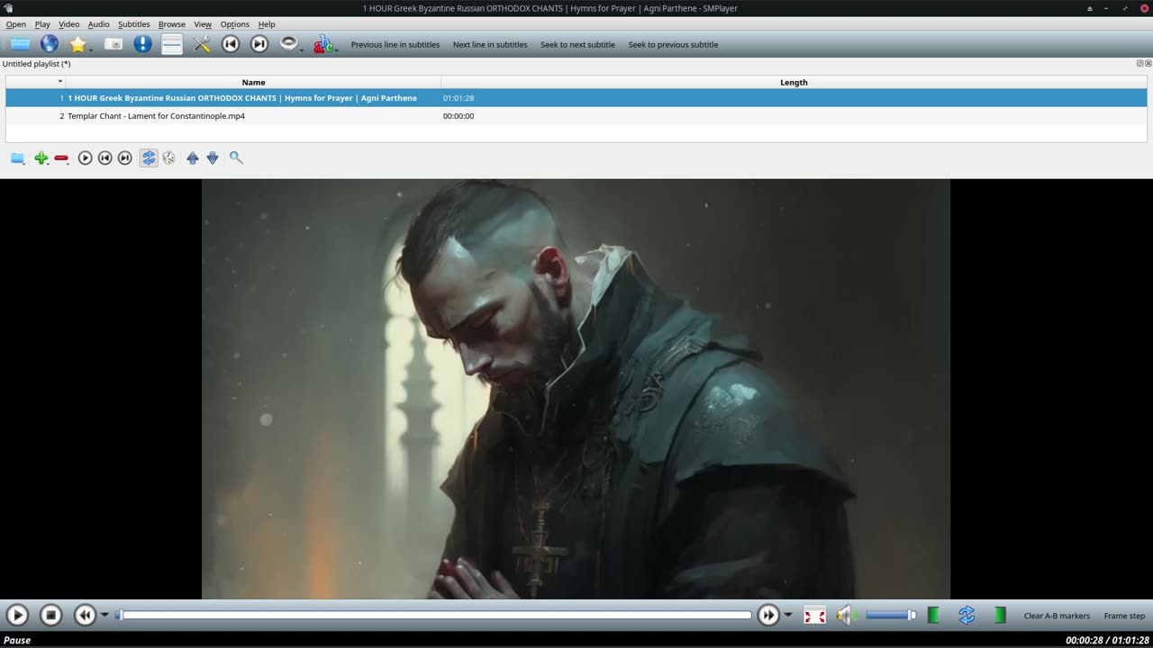Click Seek to previous subtitle
The image size is (1153, 648).
[673, 45]
